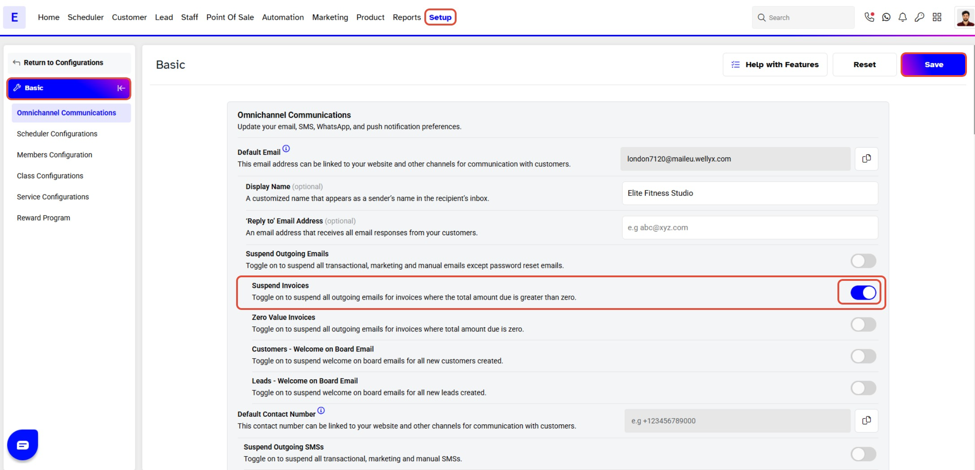This screenshot has width=975, height=470.
Task: Open the Lead menu
Action: pyautogui.click(x=164, y=17)
